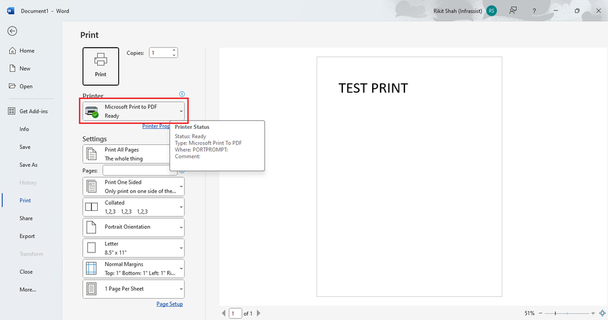Viewport: 608px width, 320px height.
Task: Decrease copies with the down spinner arrow
Action: click(x=174, y=55)
